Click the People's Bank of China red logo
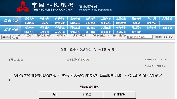 (23, 6)
